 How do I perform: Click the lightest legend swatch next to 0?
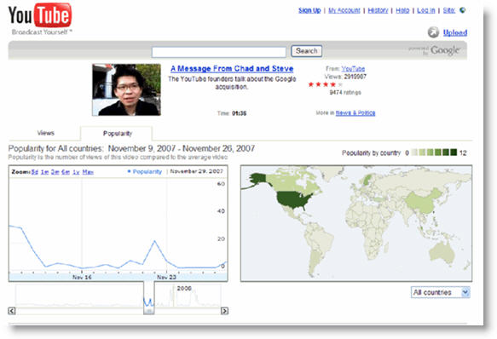tap(414, 152)
